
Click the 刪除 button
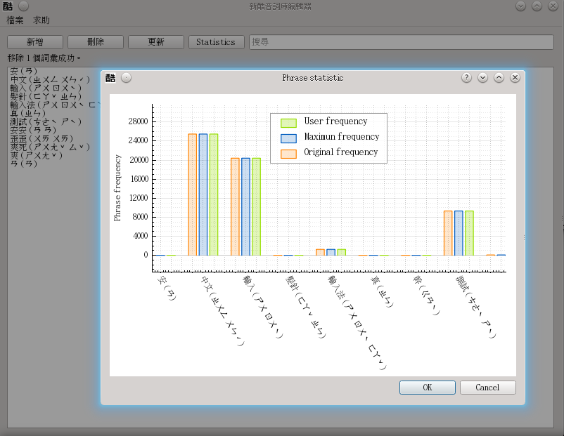[96, 42]
